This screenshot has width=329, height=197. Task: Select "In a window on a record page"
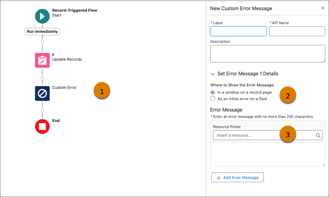pyautogui.click(x=213, y=92)
